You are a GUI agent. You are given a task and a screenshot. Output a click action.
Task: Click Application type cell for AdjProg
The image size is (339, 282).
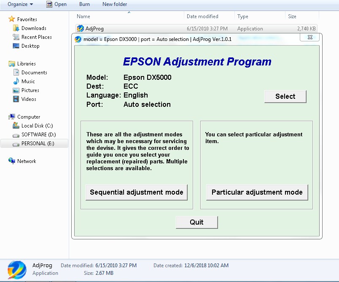point(250,29)
